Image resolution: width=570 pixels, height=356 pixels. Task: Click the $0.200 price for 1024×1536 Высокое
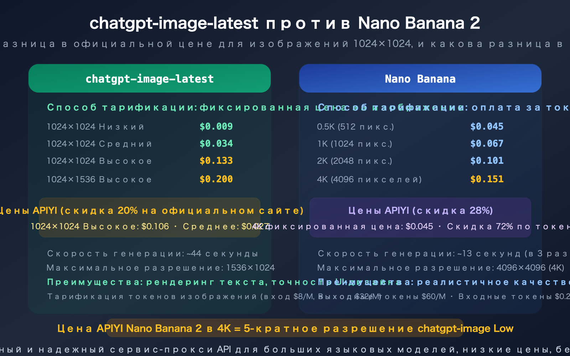tap(217, 179)
